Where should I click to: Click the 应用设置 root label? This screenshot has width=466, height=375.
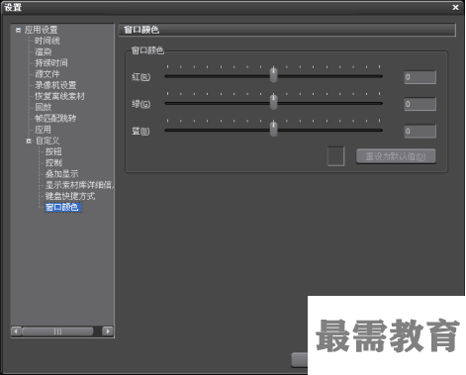(41, 30)
